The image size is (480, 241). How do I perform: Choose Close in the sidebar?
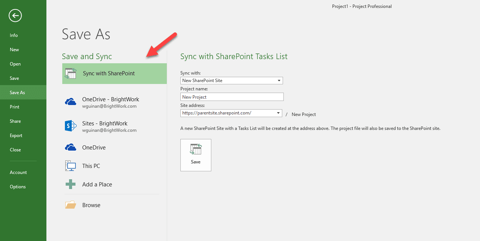pos(23,150)
